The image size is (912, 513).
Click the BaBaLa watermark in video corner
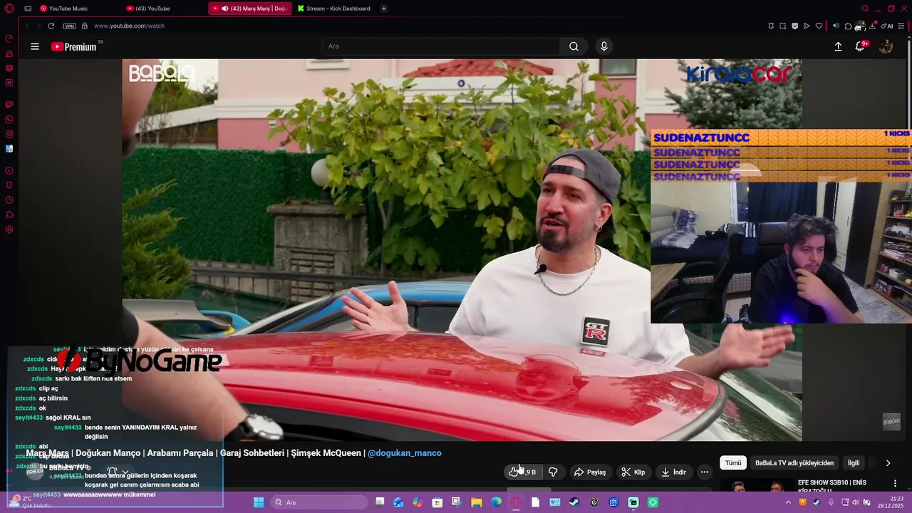point(891,422)
